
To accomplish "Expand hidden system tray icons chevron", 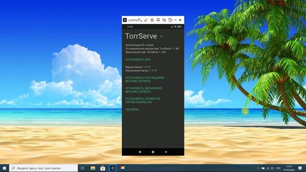I will coord(258,168).
